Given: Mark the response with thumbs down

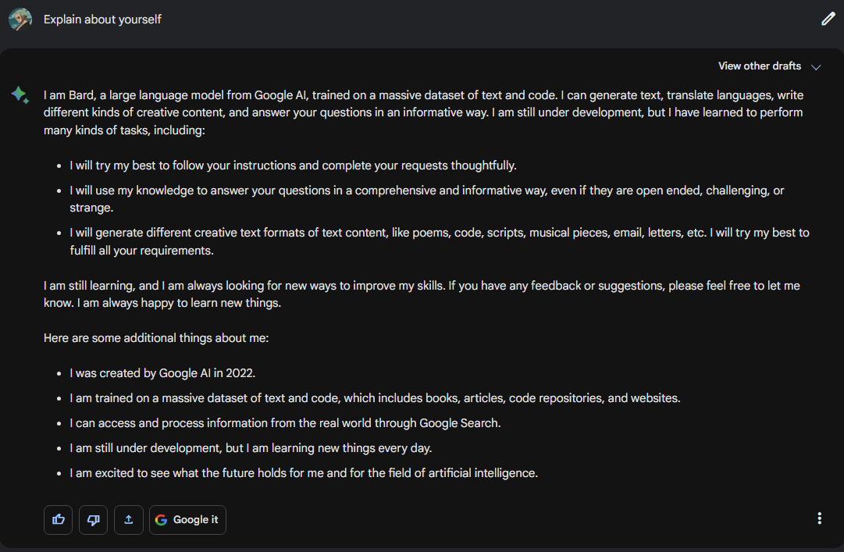Looking at the screenshot, I should (x=93, y=520).
